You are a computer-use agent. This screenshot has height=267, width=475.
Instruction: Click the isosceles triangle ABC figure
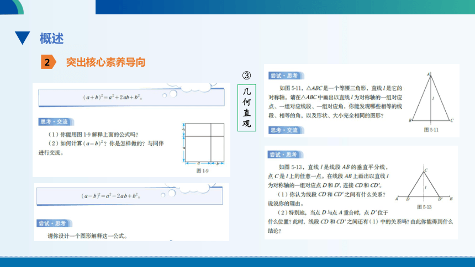pos(431,97)
